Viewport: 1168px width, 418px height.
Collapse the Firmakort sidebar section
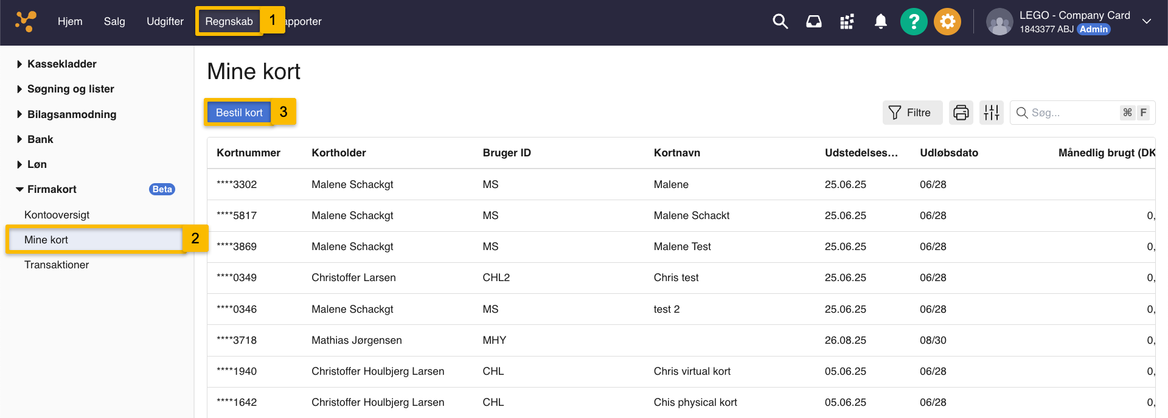pos(52,189)
